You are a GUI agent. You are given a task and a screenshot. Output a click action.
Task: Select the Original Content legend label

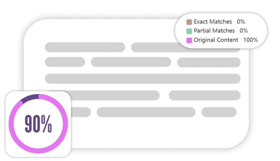coord(216,40)
